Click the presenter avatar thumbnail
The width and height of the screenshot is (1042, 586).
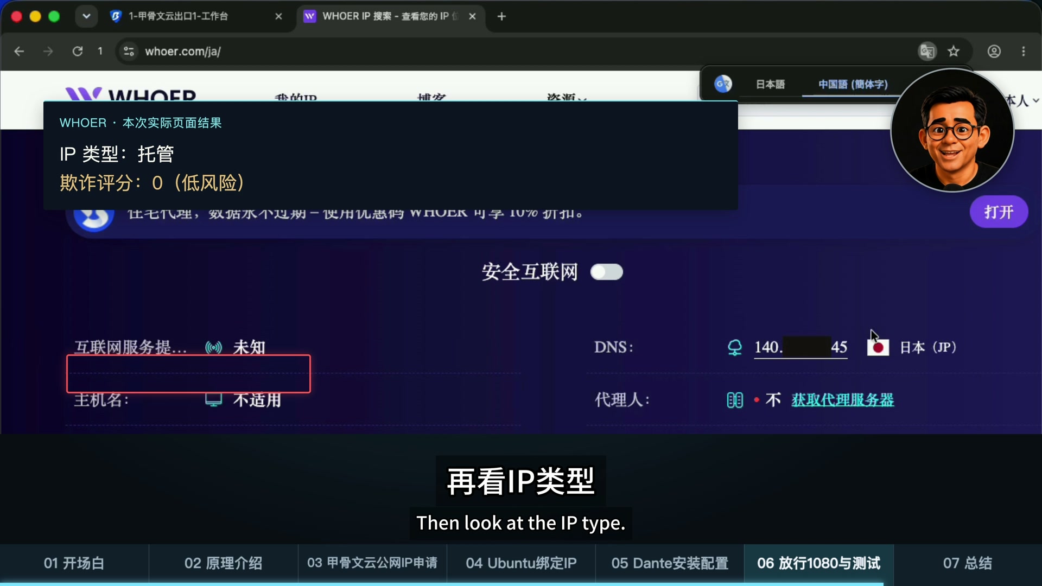[952, 130]
